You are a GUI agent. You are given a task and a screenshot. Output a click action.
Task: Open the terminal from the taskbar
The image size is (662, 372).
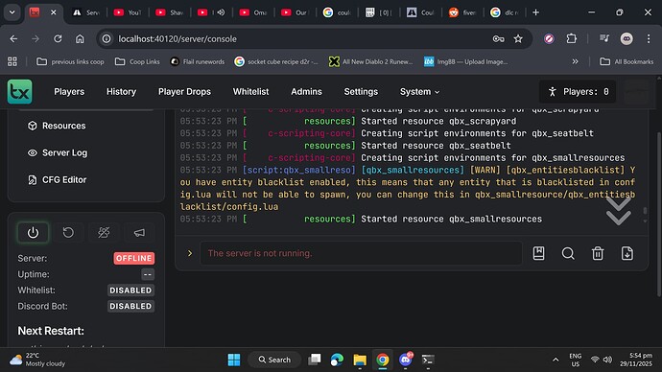pyautogui.click(x=428, y=360)
